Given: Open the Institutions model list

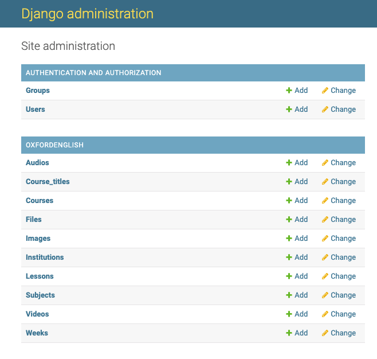Looking at the screenshot, I should coord(45,257).
